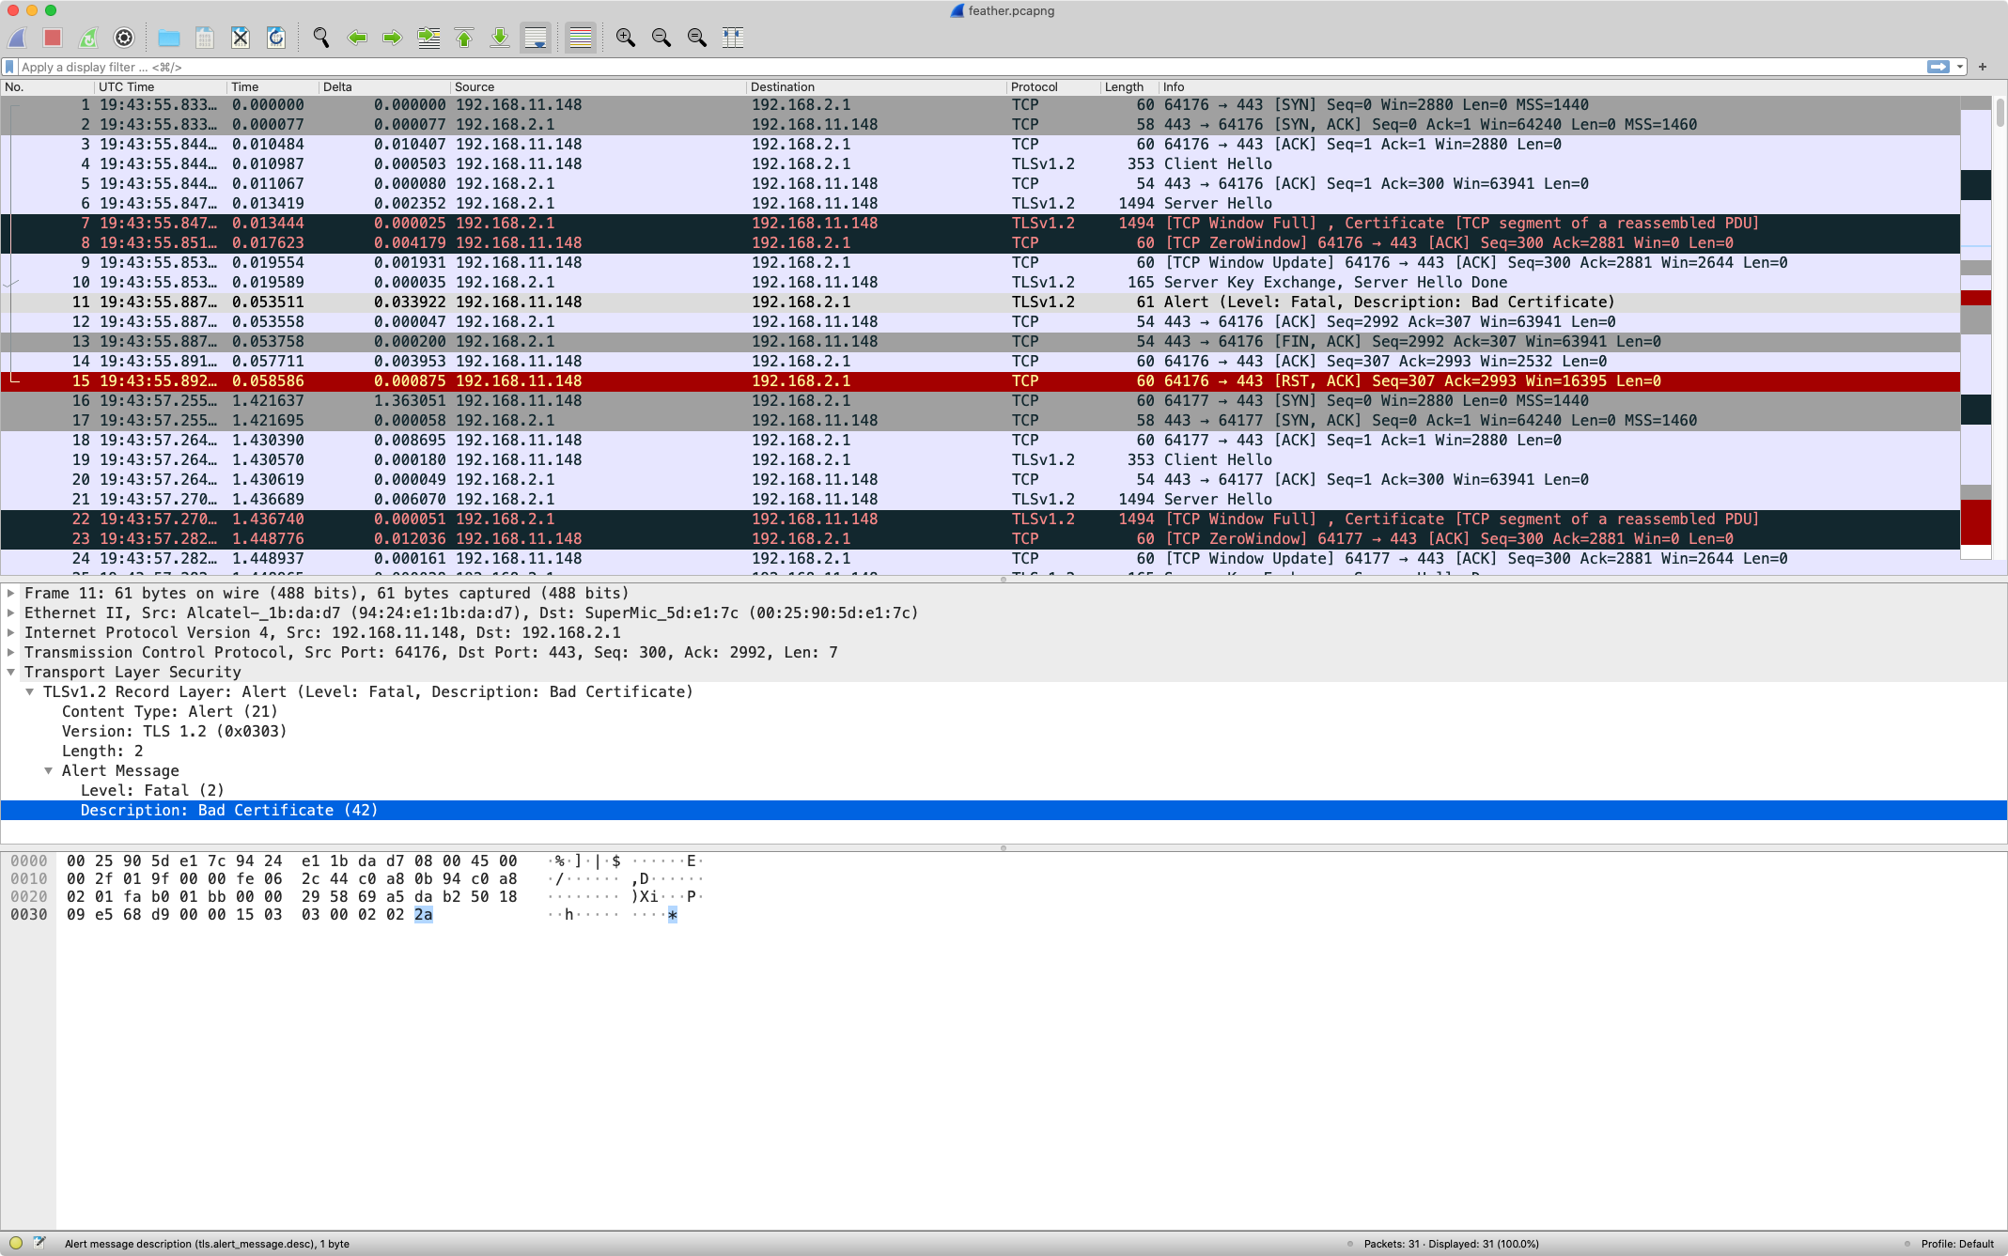Open display filter bookmarks icon
This screenshot has width=2008, height=1256.
9,67
